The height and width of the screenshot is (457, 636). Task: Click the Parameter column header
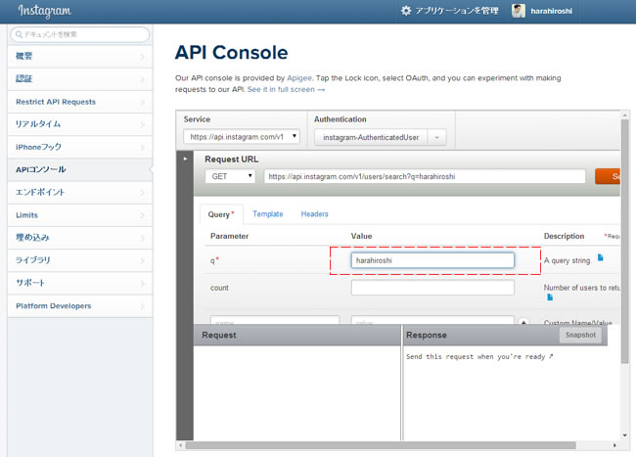click(229, 236)
